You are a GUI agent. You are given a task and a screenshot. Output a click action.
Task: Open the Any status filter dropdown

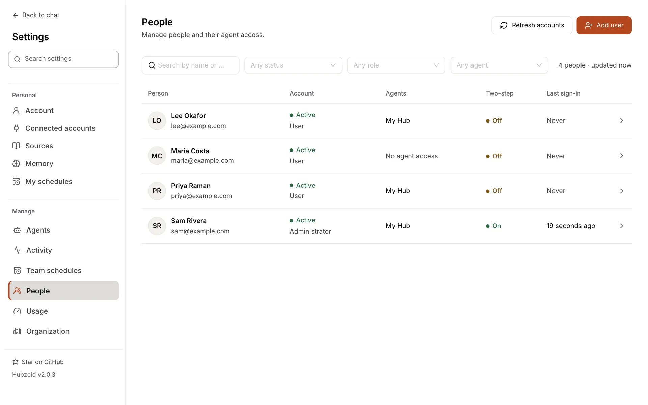(293, 65)
